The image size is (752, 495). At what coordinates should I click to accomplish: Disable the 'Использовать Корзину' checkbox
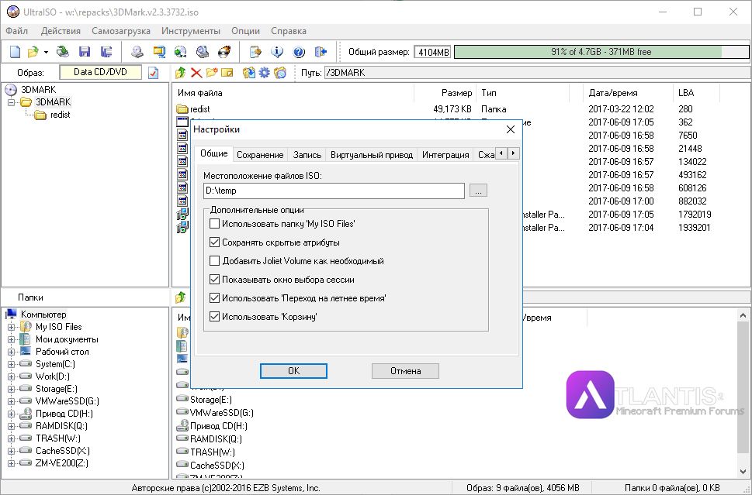[215, 317]
